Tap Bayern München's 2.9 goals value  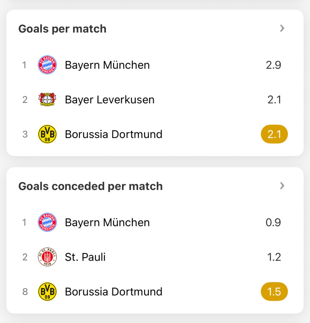(x=273, y=65)
